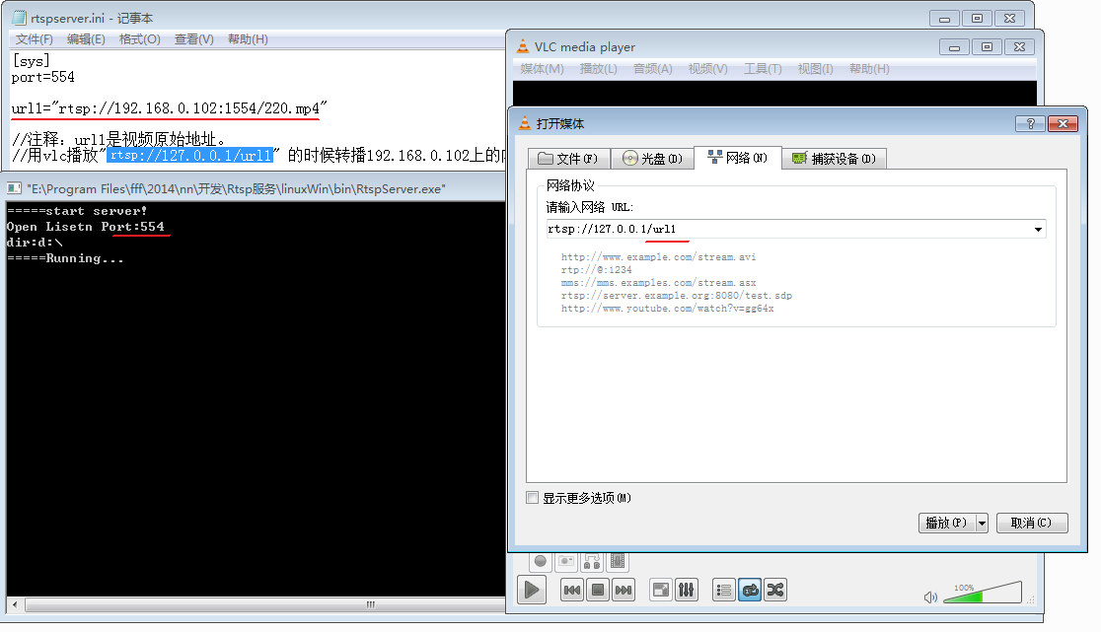The height and width of the screenshot is (632, 1101).
Task: Click console horizontal scrollbar thumb
Action: [x=370, y=604]
